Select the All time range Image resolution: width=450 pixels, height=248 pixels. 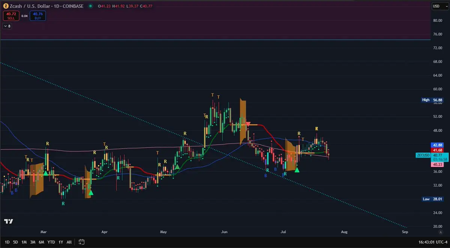point(69,242)
